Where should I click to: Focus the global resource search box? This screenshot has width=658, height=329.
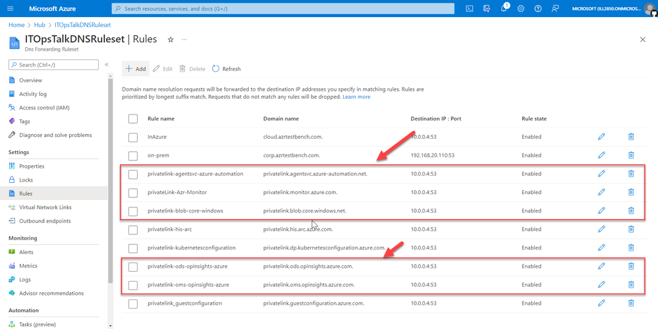pyautogui.click(x=283, y=9)
